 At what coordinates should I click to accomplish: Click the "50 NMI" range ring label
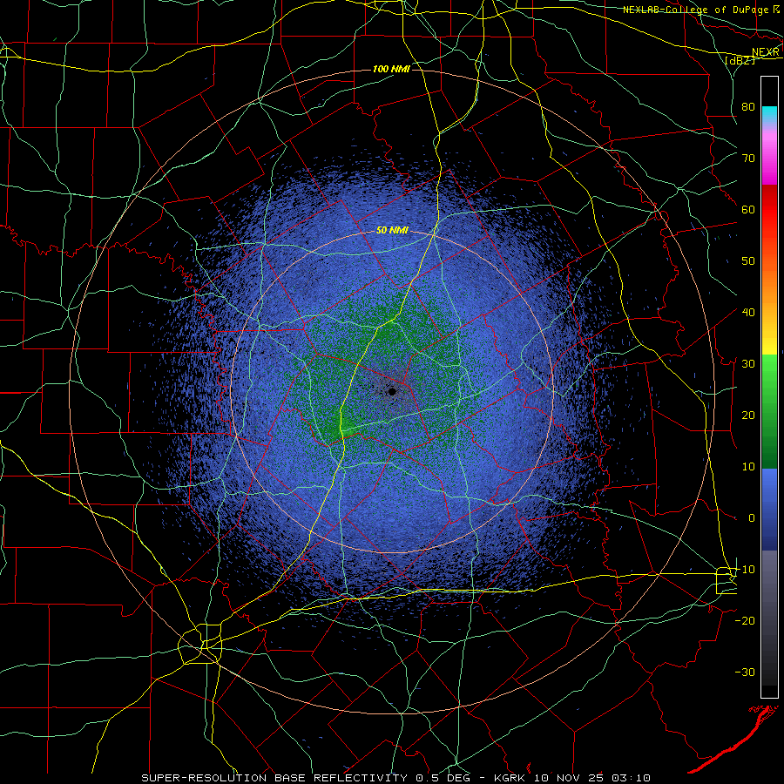tap(392, 231)
